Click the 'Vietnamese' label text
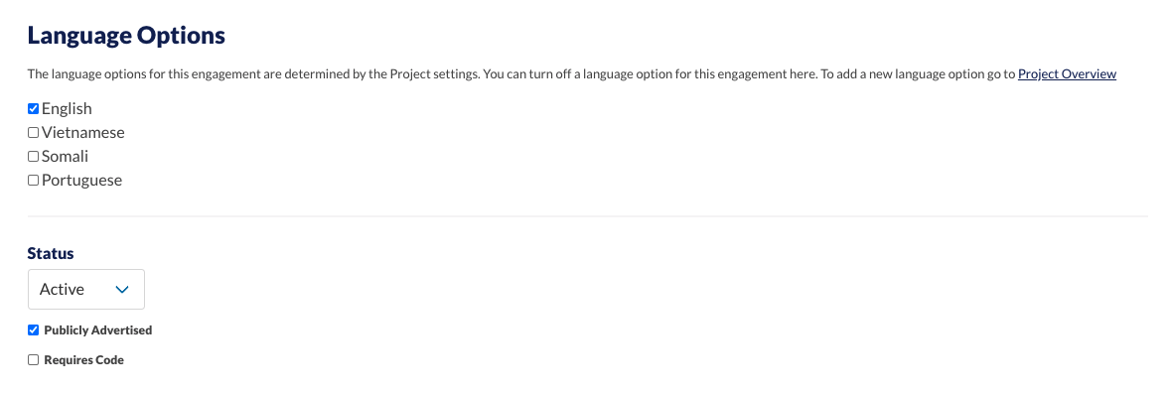 (83, 133)
